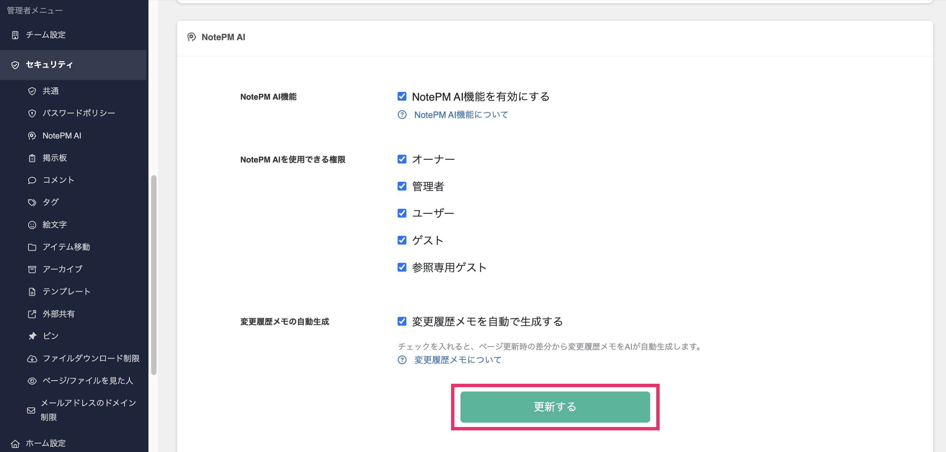This screenshot has height=452, width=946.
Task: Click the emoji (絵文字) smiley icon
Action: 32,225
